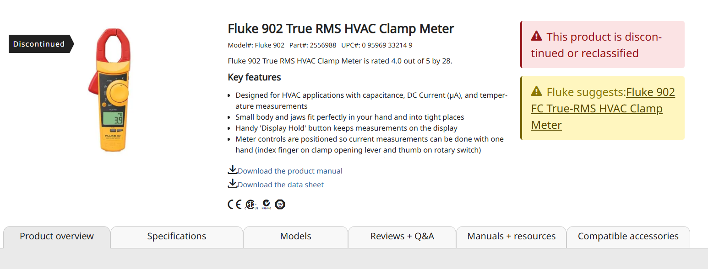The width and height of the screenshot is (708, 269).
Task: Click the Download the product manual link
Action: click(x=290, y=171)
